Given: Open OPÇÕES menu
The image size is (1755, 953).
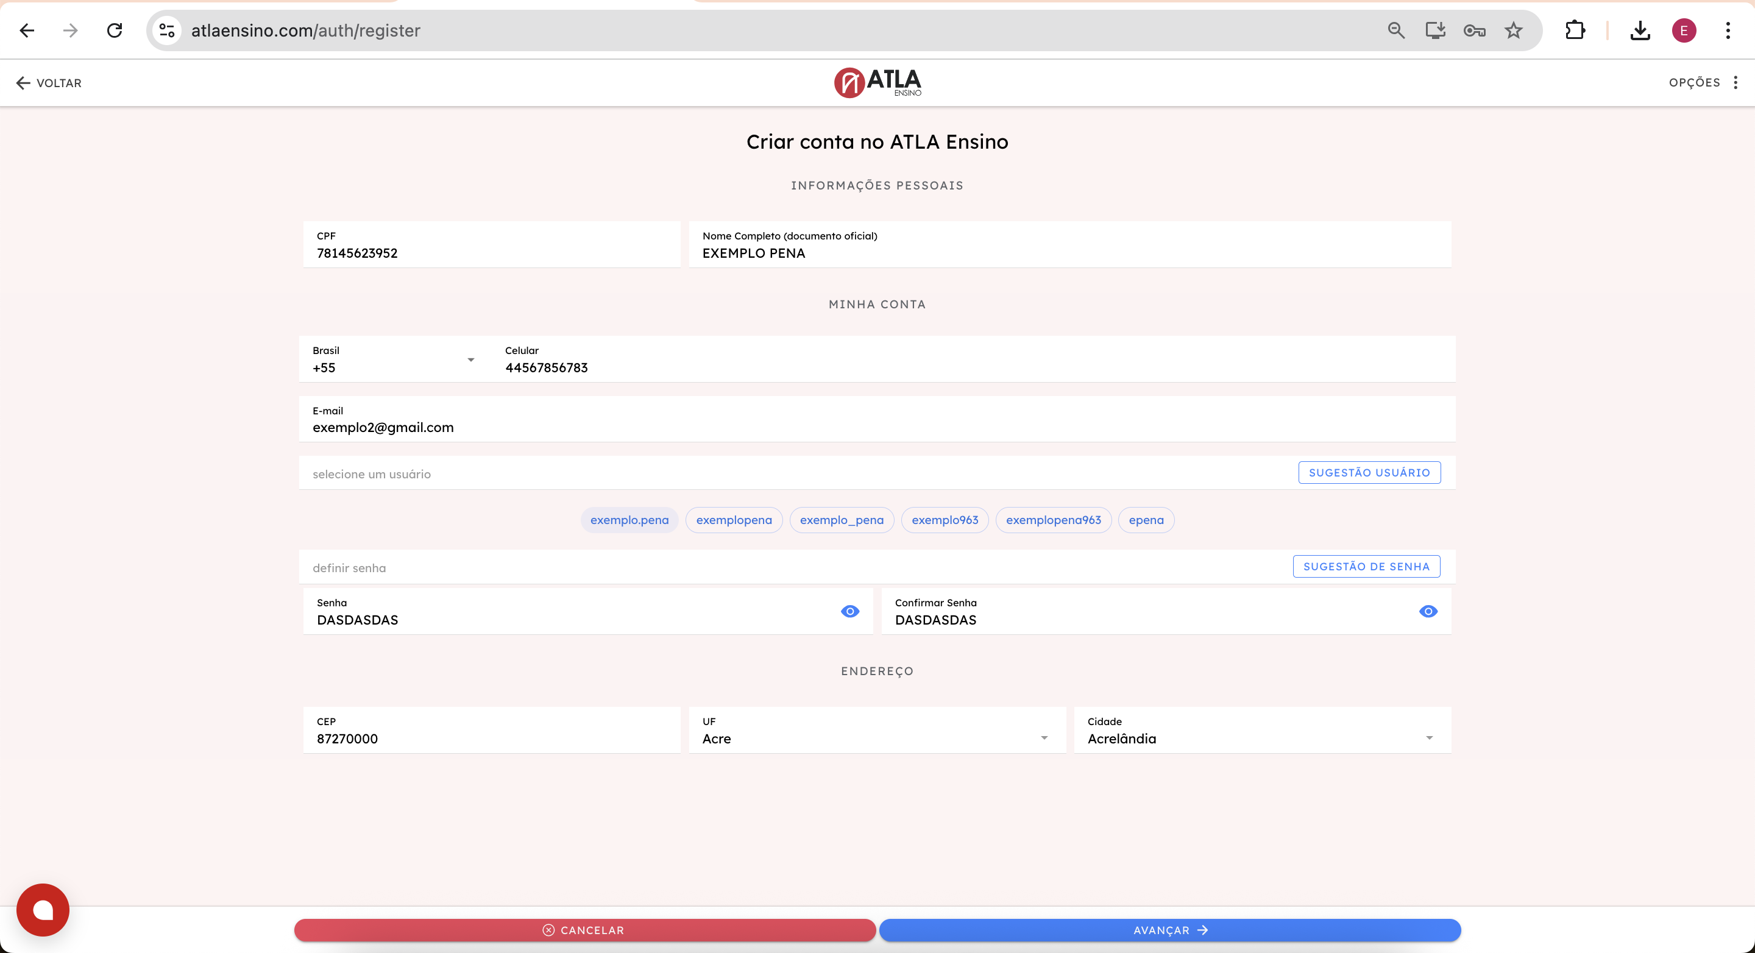Looking at the screenshot, I should (1703, 82).
